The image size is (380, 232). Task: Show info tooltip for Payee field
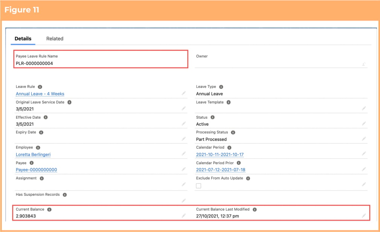click(32, 163)
